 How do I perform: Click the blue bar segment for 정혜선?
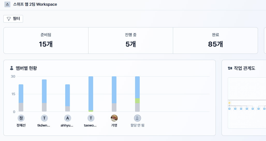(21, 93)
